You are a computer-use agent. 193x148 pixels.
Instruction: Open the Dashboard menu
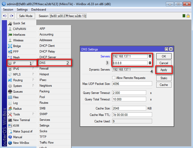click(x=38, y=10)
